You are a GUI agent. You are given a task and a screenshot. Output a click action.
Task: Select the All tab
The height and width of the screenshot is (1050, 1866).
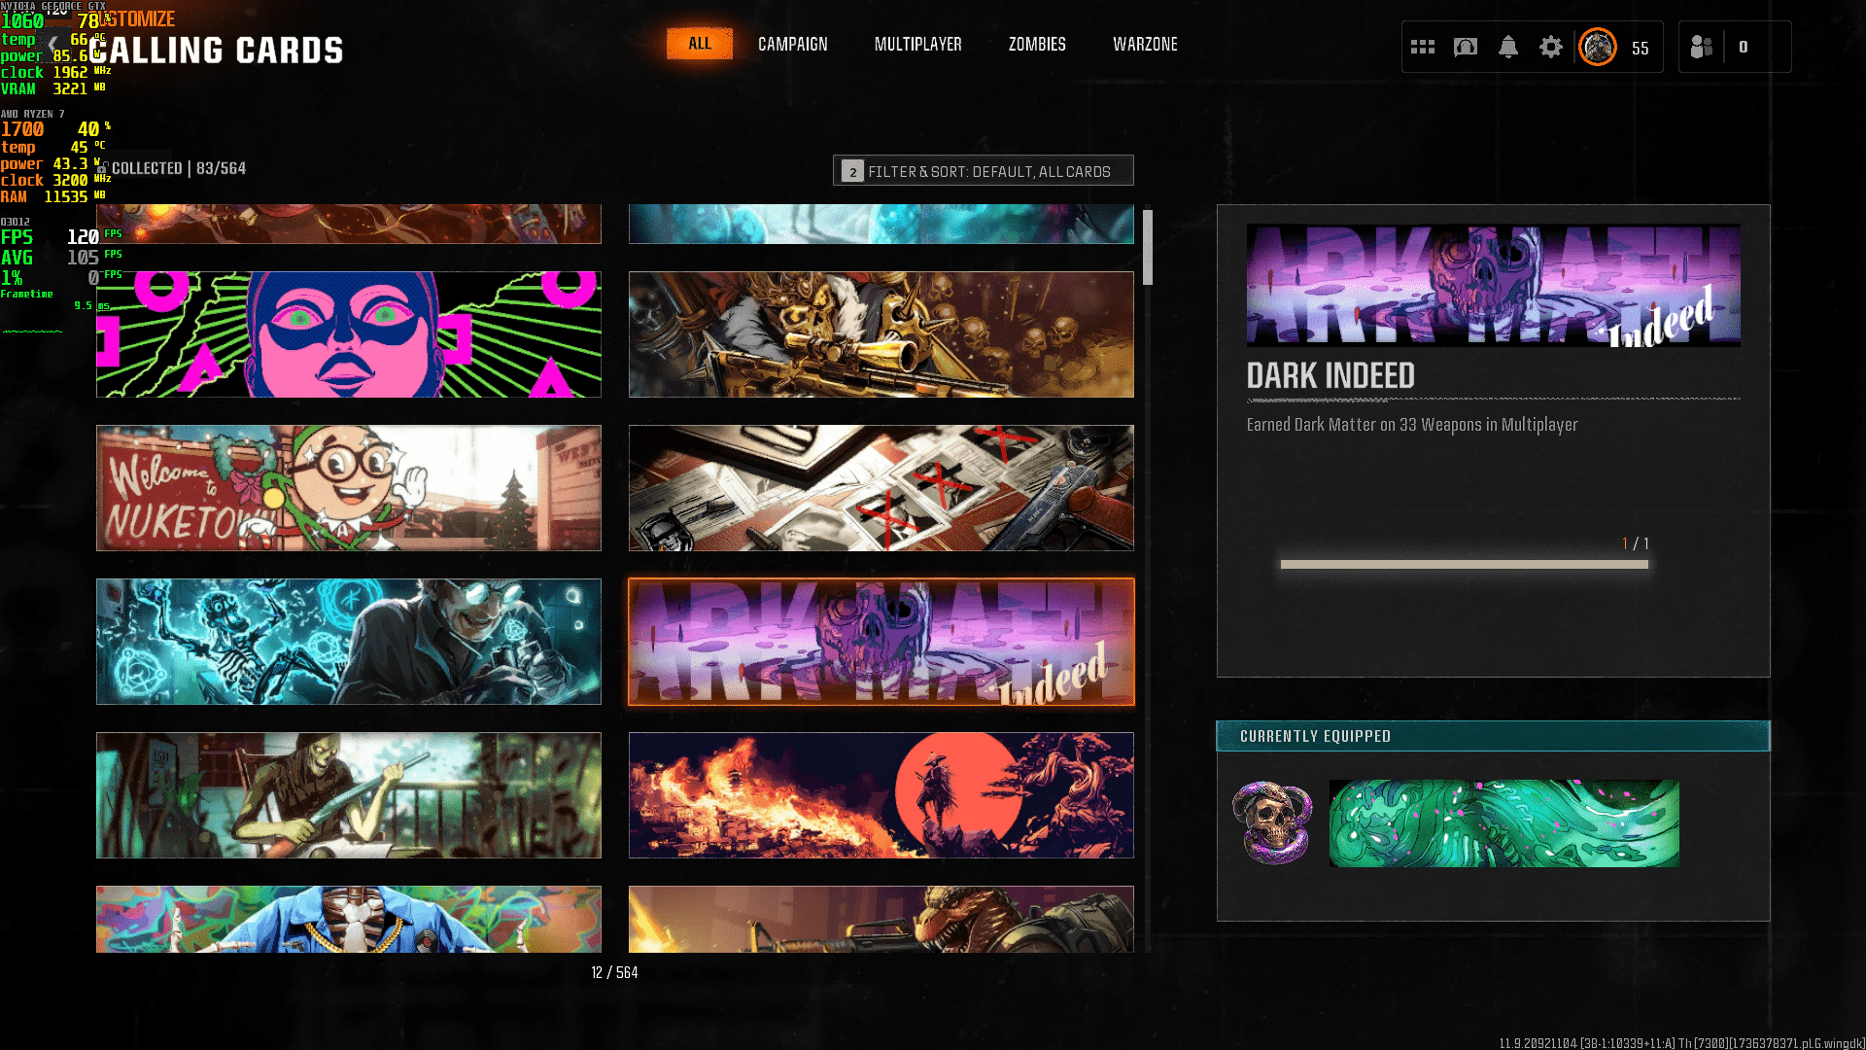coord(699,44)
